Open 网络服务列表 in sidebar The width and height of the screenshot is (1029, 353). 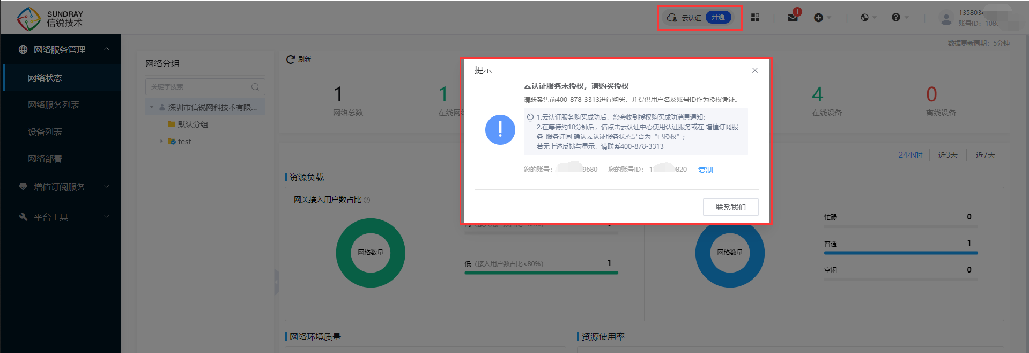(54, 105)
